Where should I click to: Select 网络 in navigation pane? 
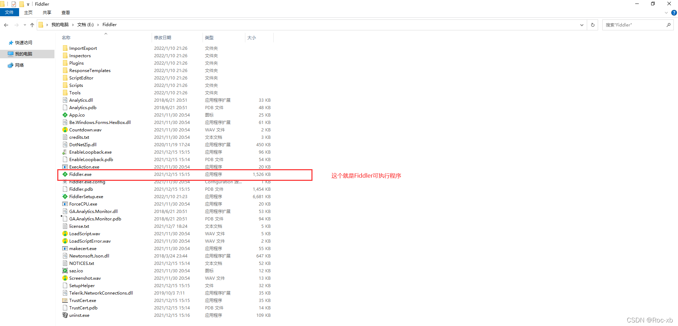pyautogui.click(x=19, y=65)
